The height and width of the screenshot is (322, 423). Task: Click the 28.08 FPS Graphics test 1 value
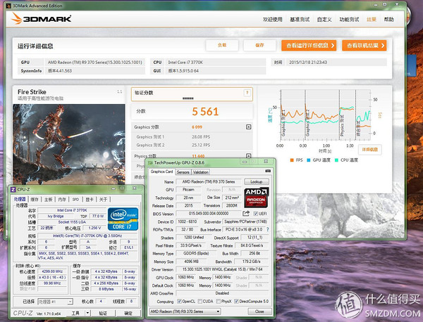click(x=201, y=137)
